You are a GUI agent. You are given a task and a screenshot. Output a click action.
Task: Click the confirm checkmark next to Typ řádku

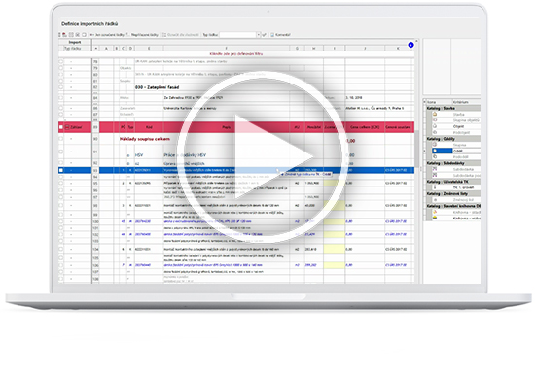[264, 35]
